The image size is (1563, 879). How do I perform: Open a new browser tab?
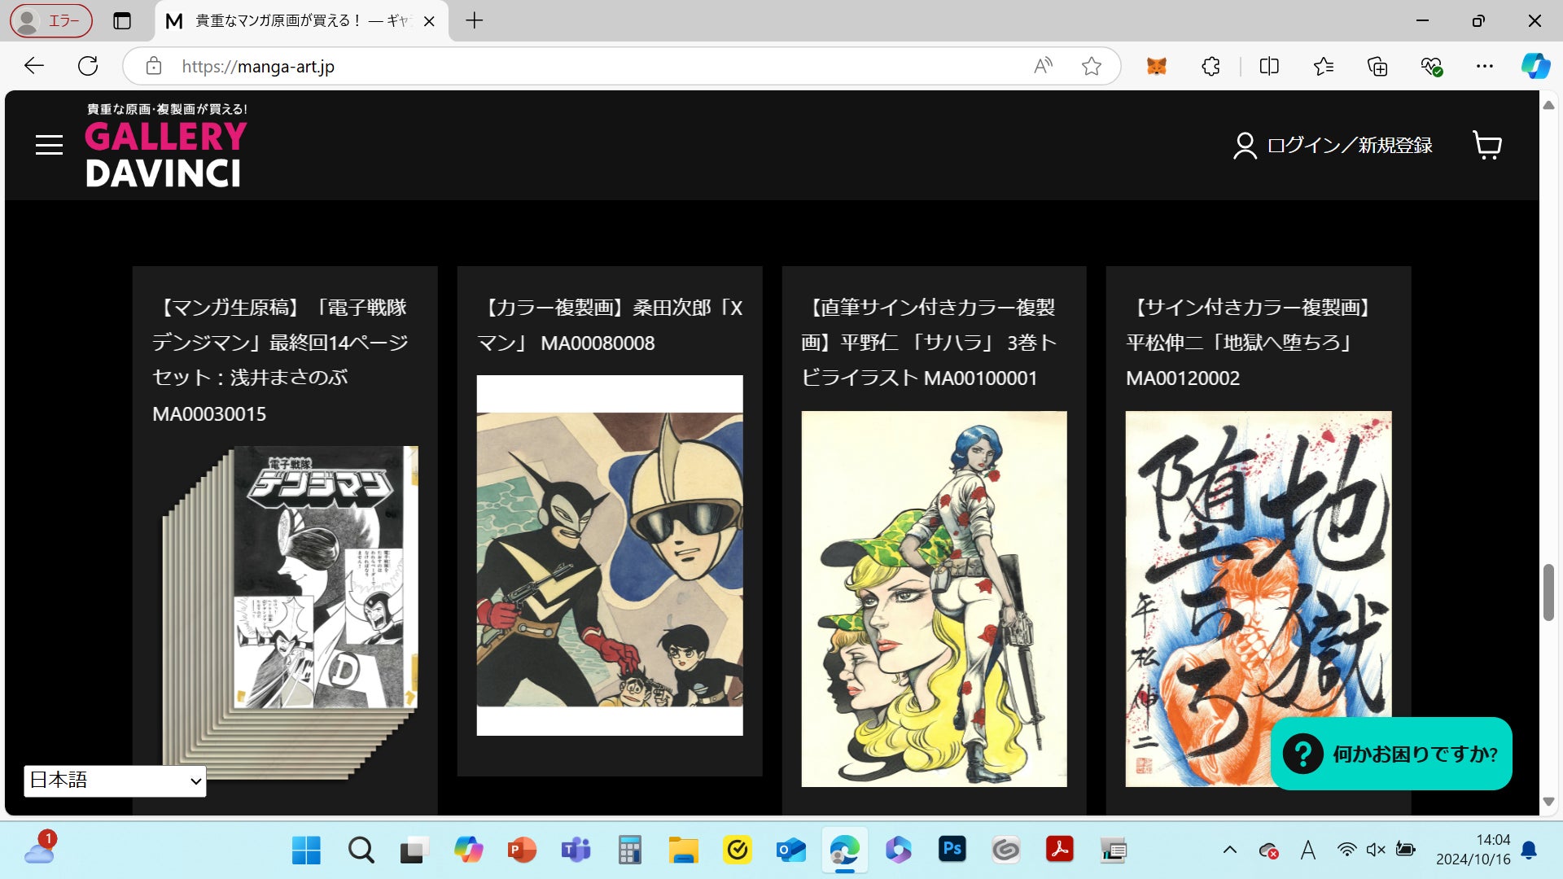tap(475, 20)
